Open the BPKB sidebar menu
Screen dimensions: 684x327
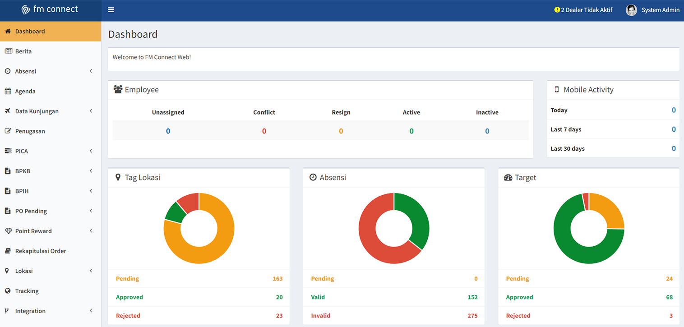click(51, 171)
